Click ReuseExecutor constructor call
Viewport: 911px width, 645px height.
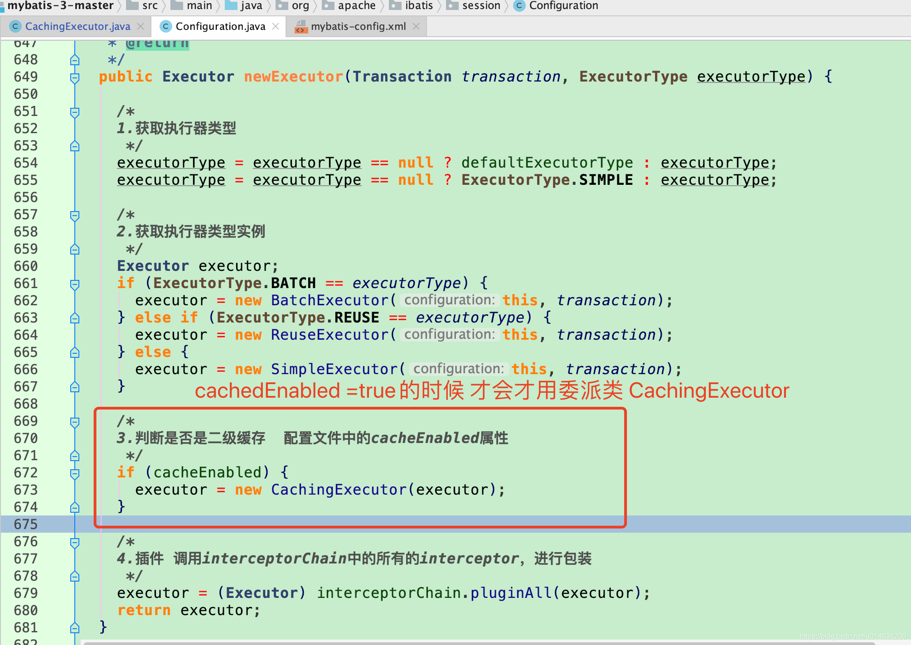click(330, 335)
